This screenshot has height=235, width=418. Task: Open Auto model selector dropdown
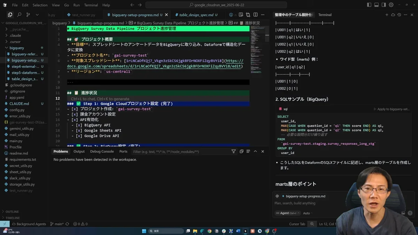click(x=308, y=213)
